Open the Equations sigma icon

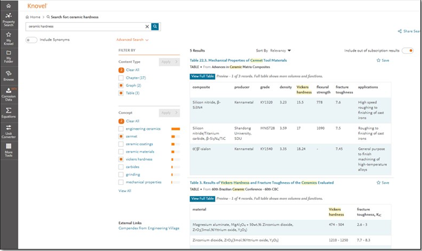pyautogui.click(x=9, y=113)
